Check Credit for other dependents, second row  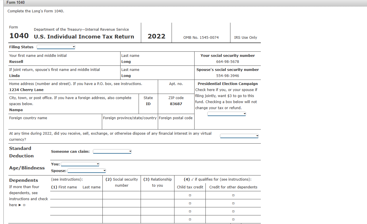click(233, 203)
